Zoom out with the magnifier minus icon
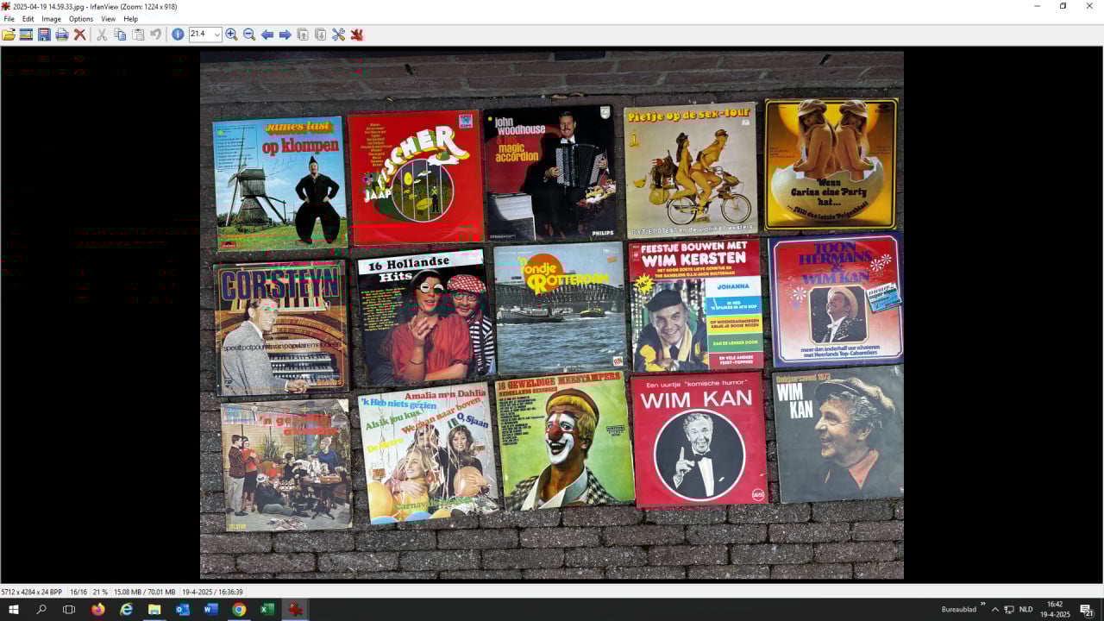Screen dimensions: 1104x621 click(x=249, y=34)
